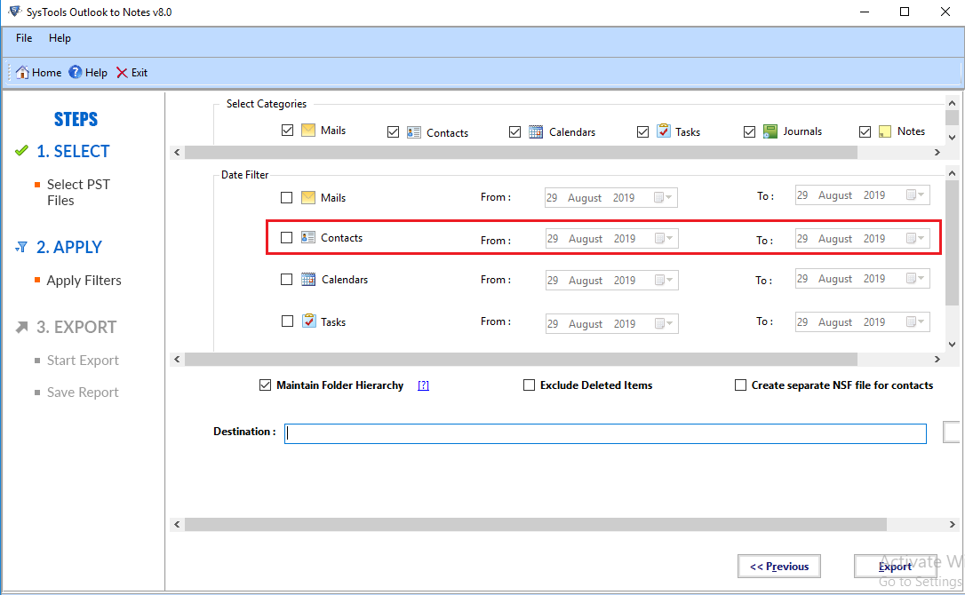Image resolution: width=965 pixels, height=595 pixels.
Task: Click the Calendars icon in Select Categories
Action: 536,131
